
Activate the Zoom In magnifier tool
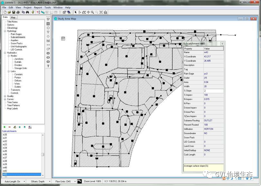pyautogui.click(x=92, y=12)
